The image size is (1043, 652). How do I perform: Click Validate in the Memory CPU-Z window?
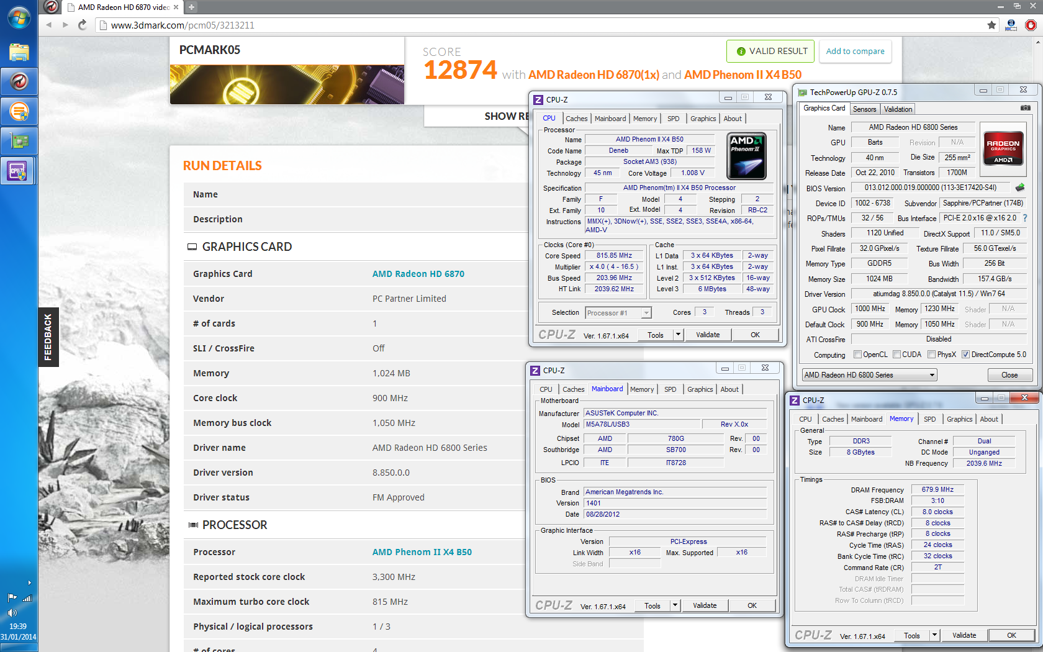coord(964,635)
